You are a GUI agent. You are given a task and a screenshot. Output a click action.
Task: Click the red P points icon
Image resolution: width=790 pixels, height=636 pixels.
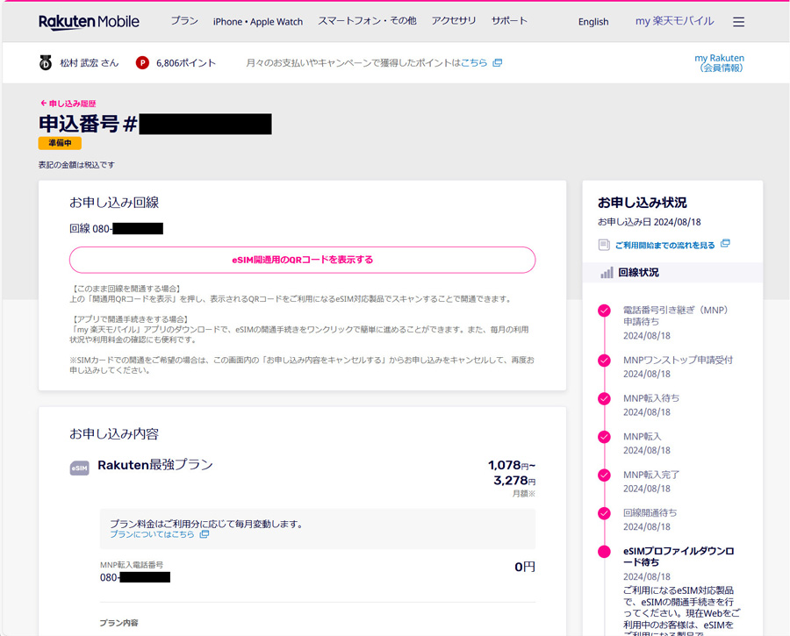(x=142, y=63)
